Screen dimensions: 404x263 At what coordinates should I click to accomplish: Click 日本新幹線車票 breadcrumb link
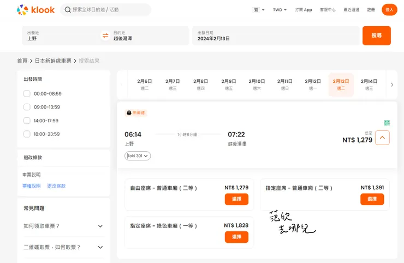tap(53, 61)
